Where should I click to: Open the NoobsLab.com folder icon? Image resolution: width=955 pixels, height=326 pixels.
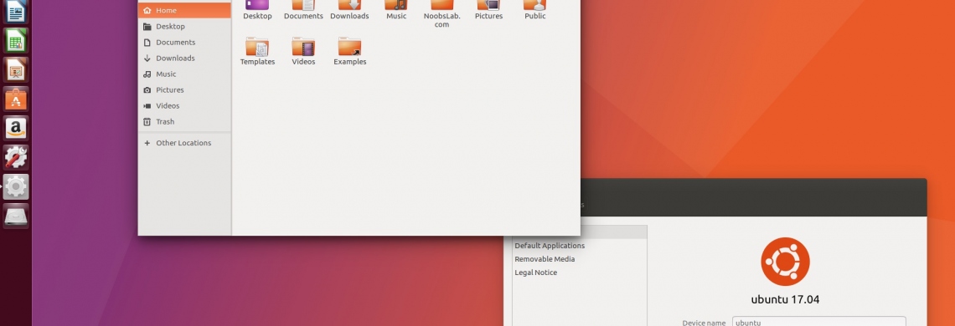[x=442, y=6]
